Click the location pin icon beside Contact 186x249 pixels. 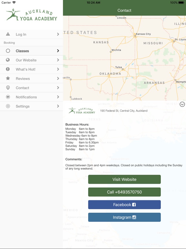[8, 88]
